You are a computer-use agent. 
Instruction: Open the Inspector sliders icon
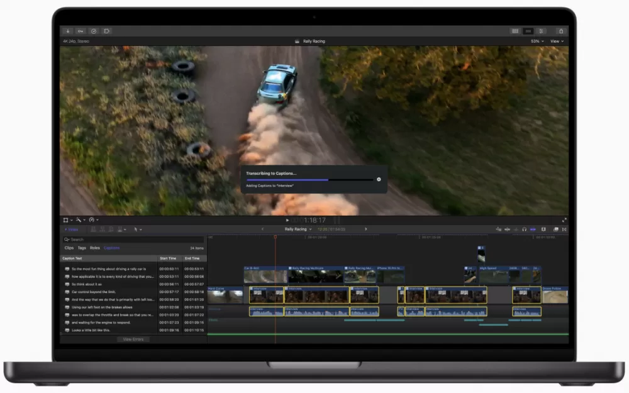(541, 31)
